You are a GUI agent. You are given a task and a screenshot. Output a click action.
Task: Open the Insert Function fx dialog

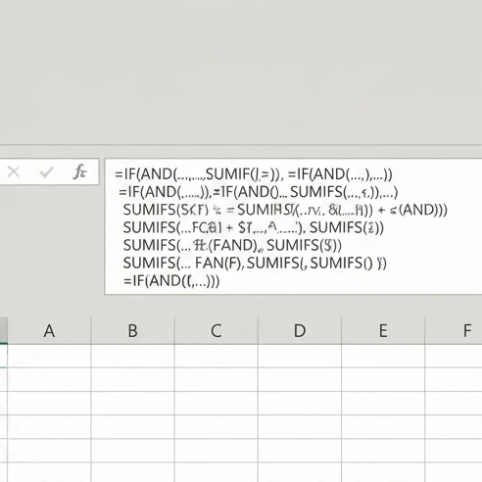tap(79, 171)
